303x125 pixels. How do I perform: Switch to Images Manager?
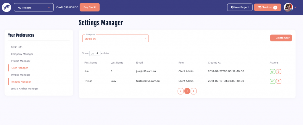[x=21, y=82]
